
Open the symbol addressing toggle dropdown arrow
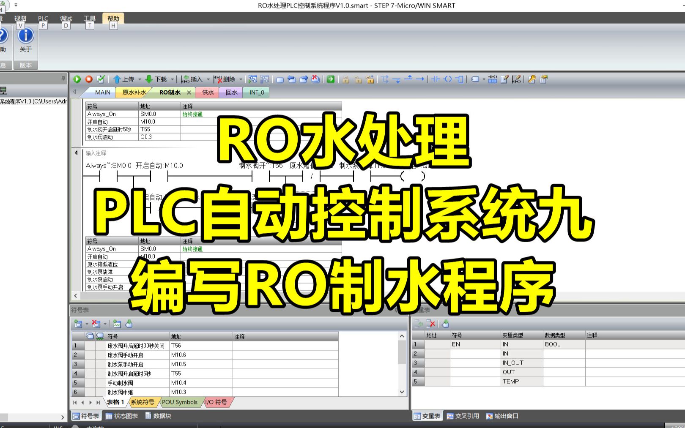click(x=484, y=79)
